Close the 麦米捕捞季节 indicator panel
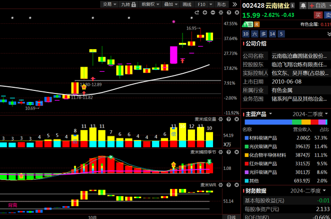This screenshot has width=331, height=219. pos(237,152)
